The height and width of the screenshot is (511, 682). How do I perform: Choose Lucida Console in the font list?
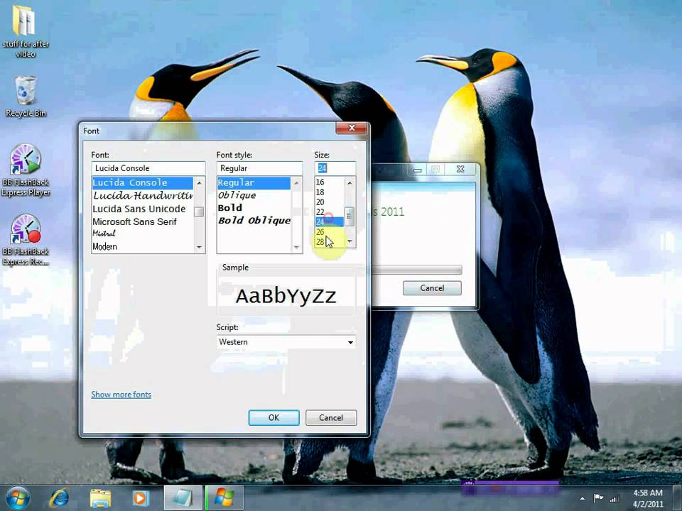pos(143,183)
